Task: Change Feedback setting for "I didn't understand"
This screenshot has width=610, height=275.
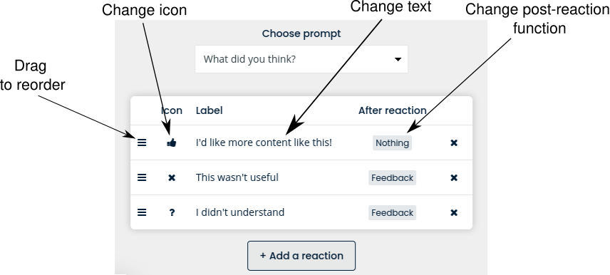Action: coord(392,212)
